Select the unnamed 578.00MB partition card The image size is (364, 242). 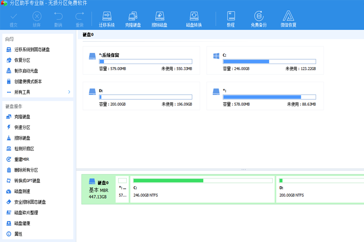click(x=265, y=96)
